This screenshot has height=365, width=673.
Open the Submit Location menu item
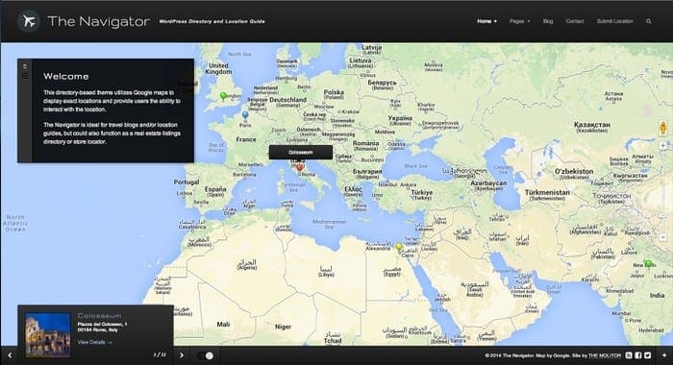[614, 21]
